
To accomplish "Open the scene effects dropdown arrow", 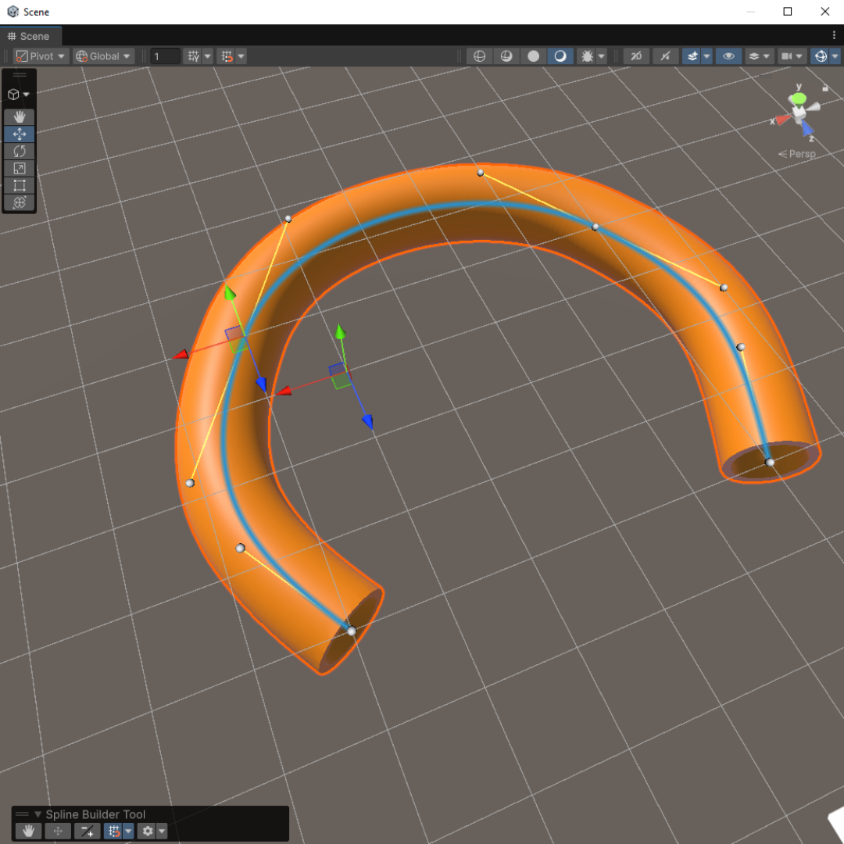I will coord(706,56).
